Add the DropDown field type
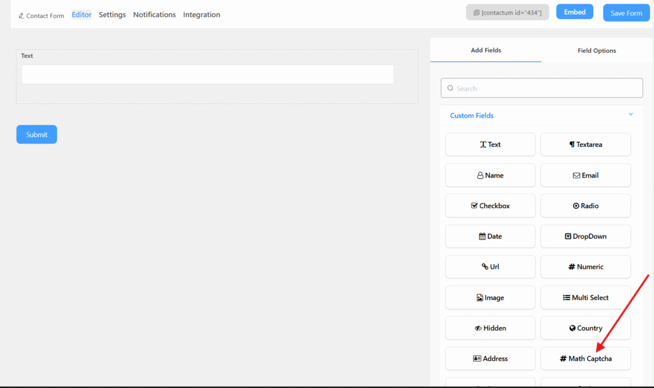Viewport: 654px width, 388px height. pos(585,236)
